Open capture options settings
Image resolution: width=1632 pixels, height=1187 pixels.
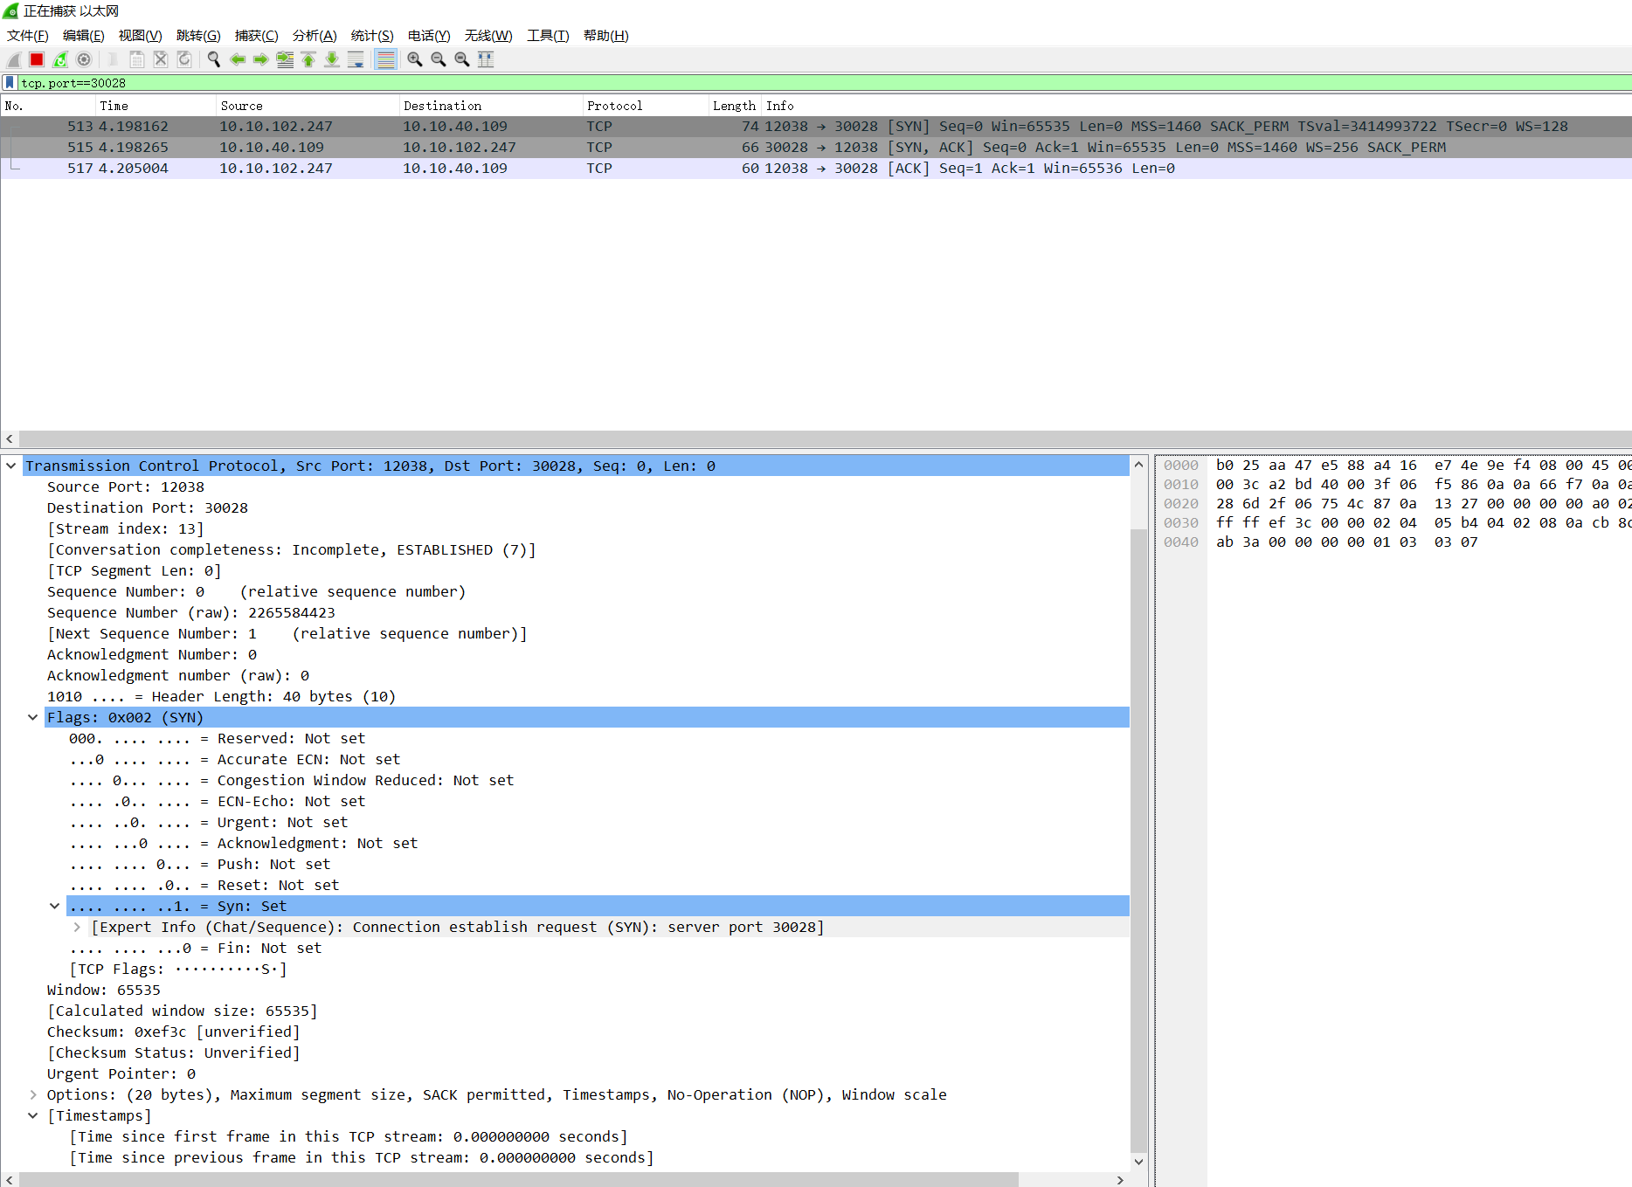pyautogui.click(x=84, y=59)
